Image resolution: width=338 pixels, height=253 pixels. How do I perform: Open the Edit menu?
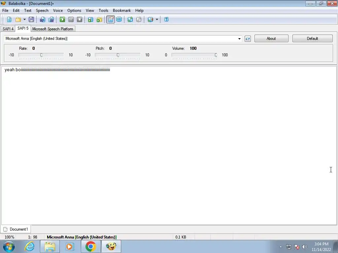[x=16, y=11]
